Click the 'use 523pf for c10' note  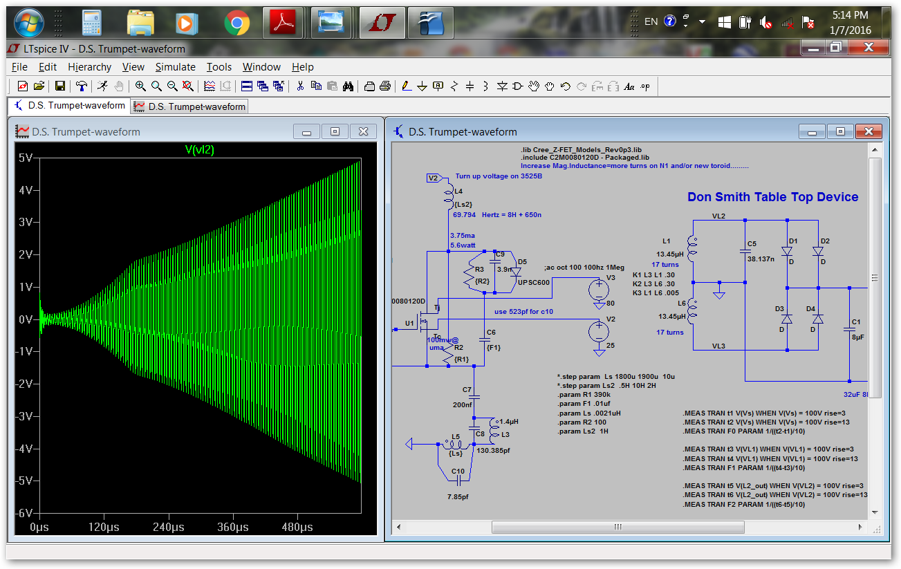(x=523, y=311)
